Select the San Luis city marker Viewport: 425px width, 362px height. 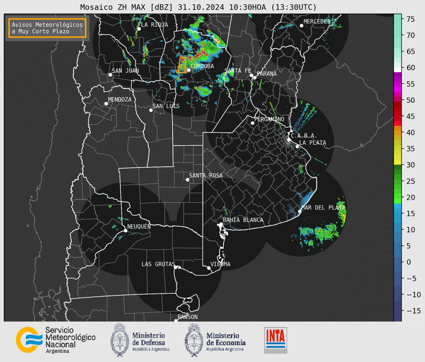[x=151, y=110]
